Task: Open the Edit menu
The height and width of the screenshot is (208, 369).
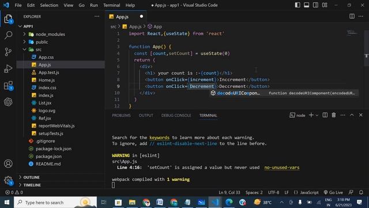Action: (31, 5)
